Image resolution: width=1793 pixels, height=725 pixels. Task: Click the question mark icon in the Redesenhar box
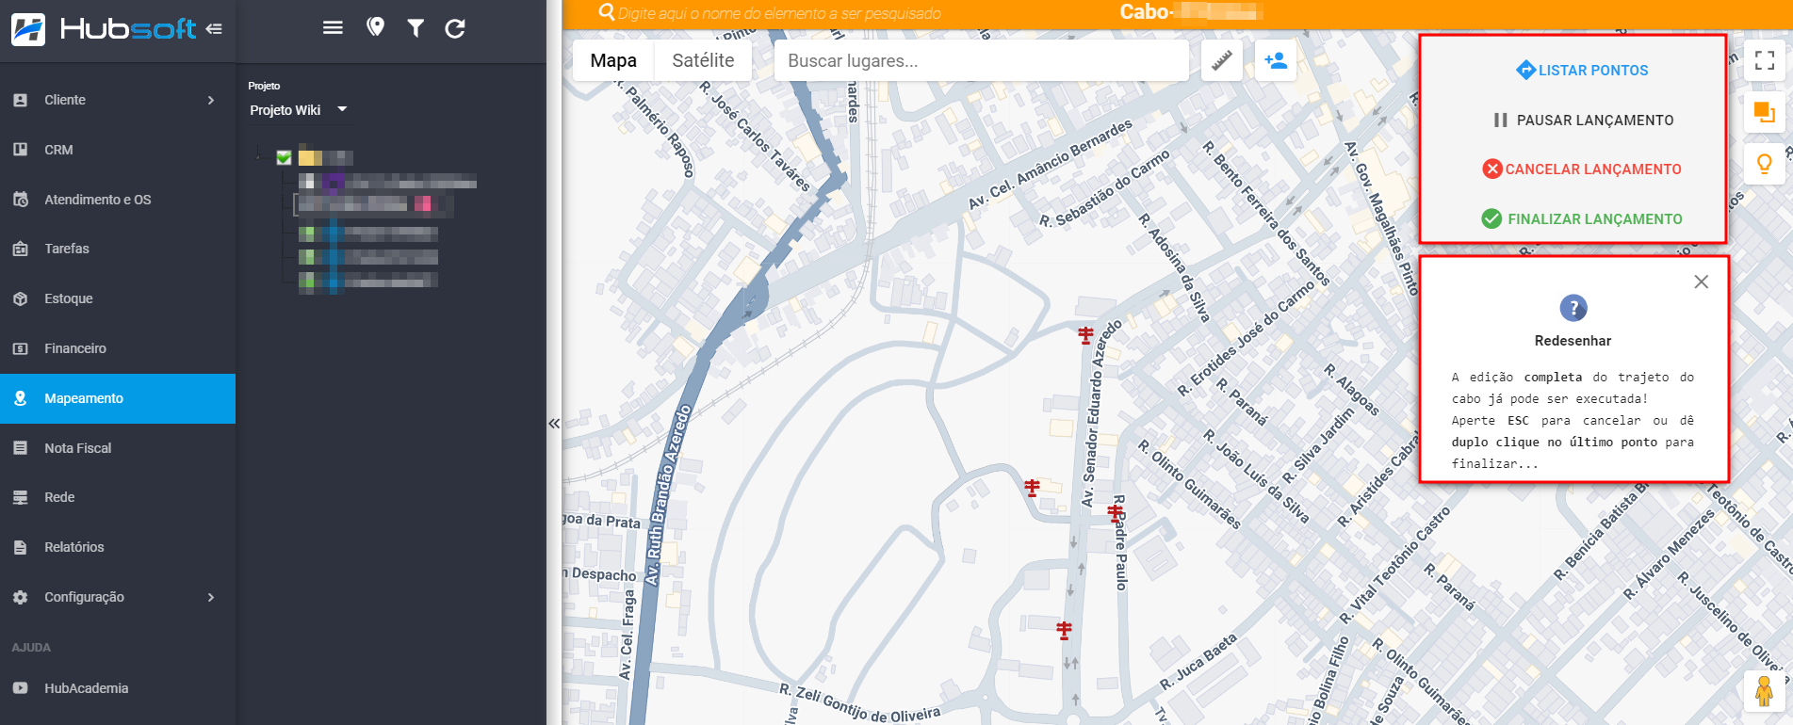click(1573, 308)
